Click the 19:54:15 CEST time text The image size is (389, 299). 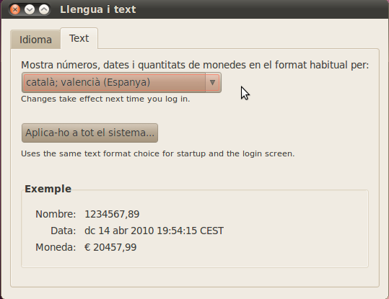tap(191, 231)
